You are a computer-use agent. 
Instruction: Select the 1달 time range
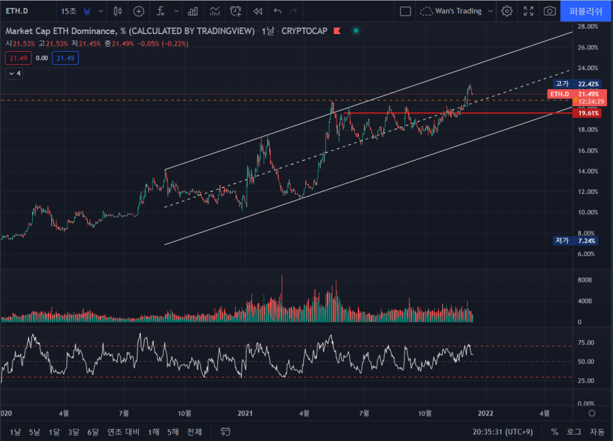point(54,432)
